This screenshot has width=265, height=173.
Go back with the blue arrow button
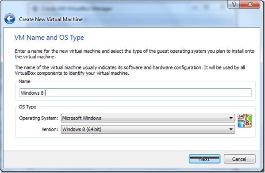[x=10, y=19]
